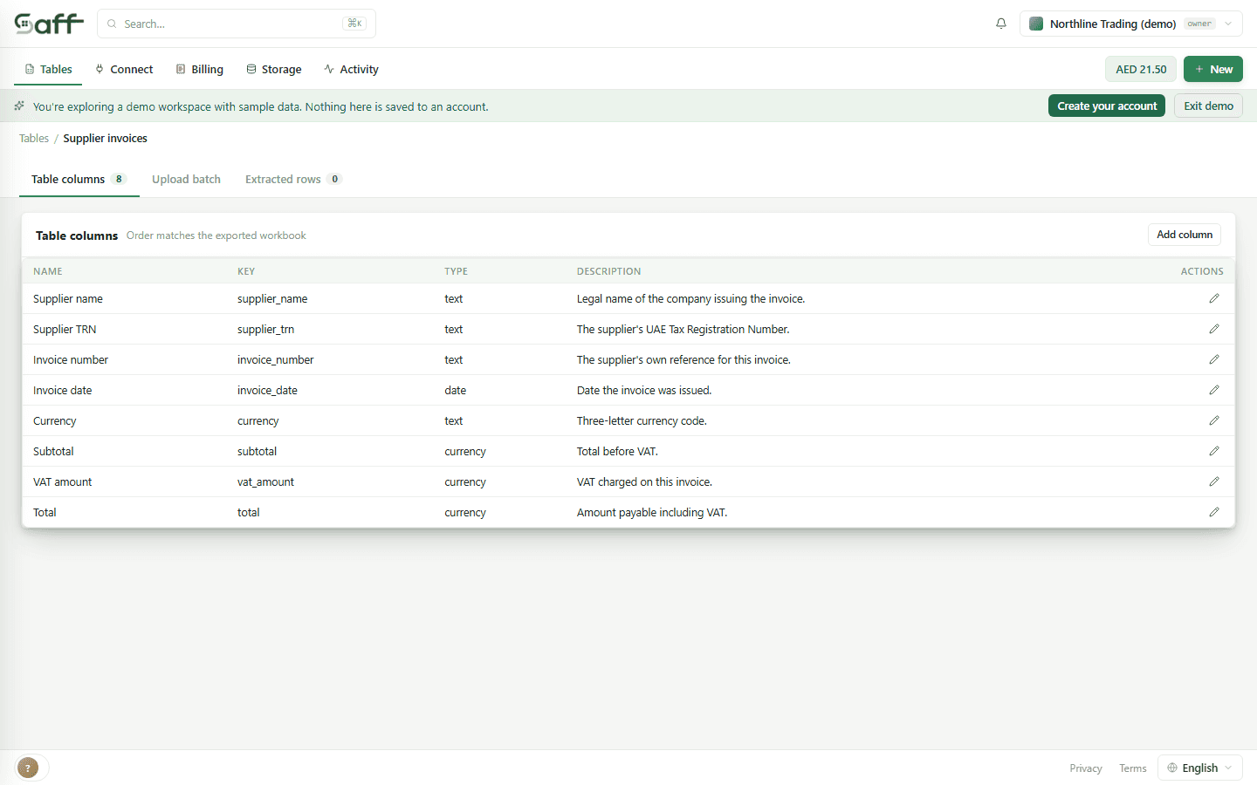Image resolution: width=1257 pixels, height=785 pixels.
Task: Click the Saff logo
Action: point(49,24)
